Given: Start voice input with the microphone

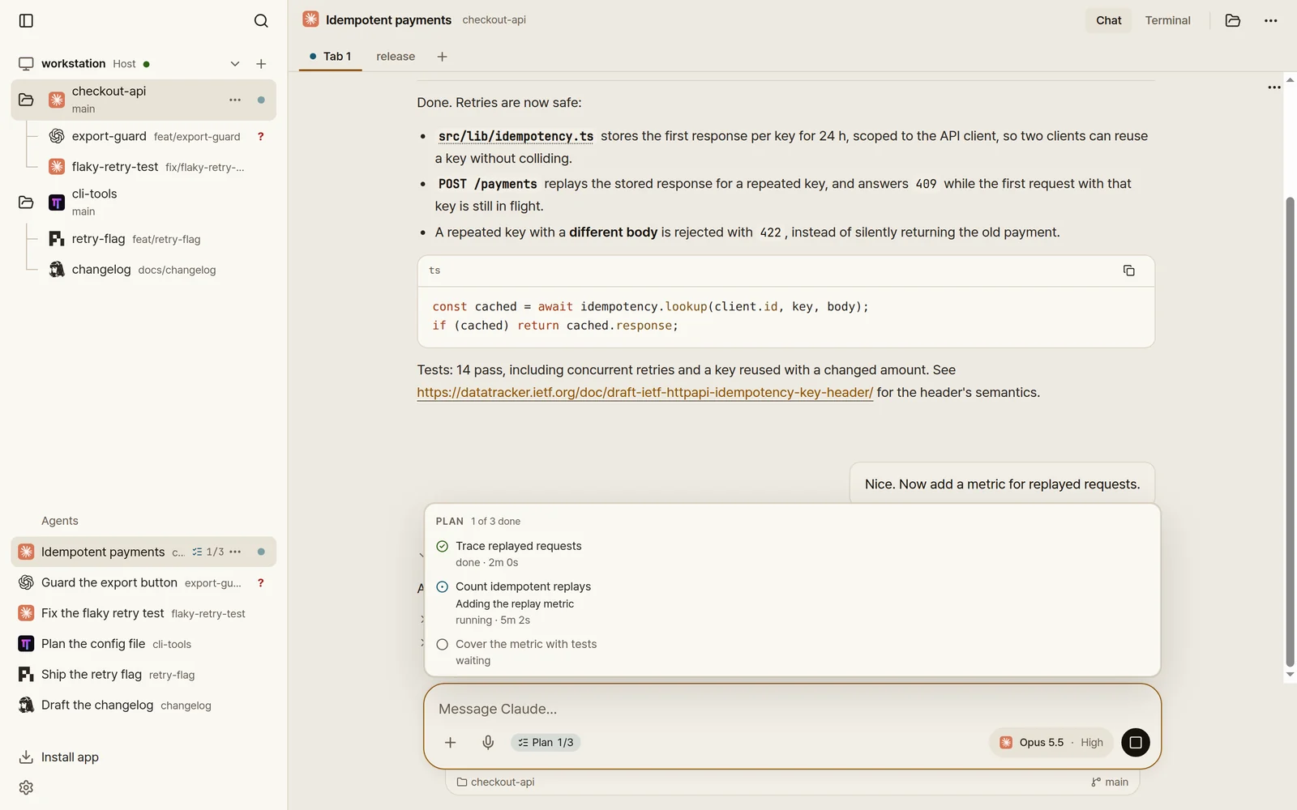Looking at the screenshot, I should click(488, 743).
